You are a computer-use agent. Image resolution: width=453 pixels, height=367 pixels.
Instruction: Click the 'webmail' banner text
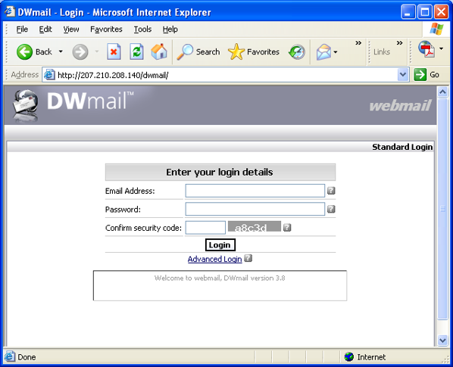401,106
